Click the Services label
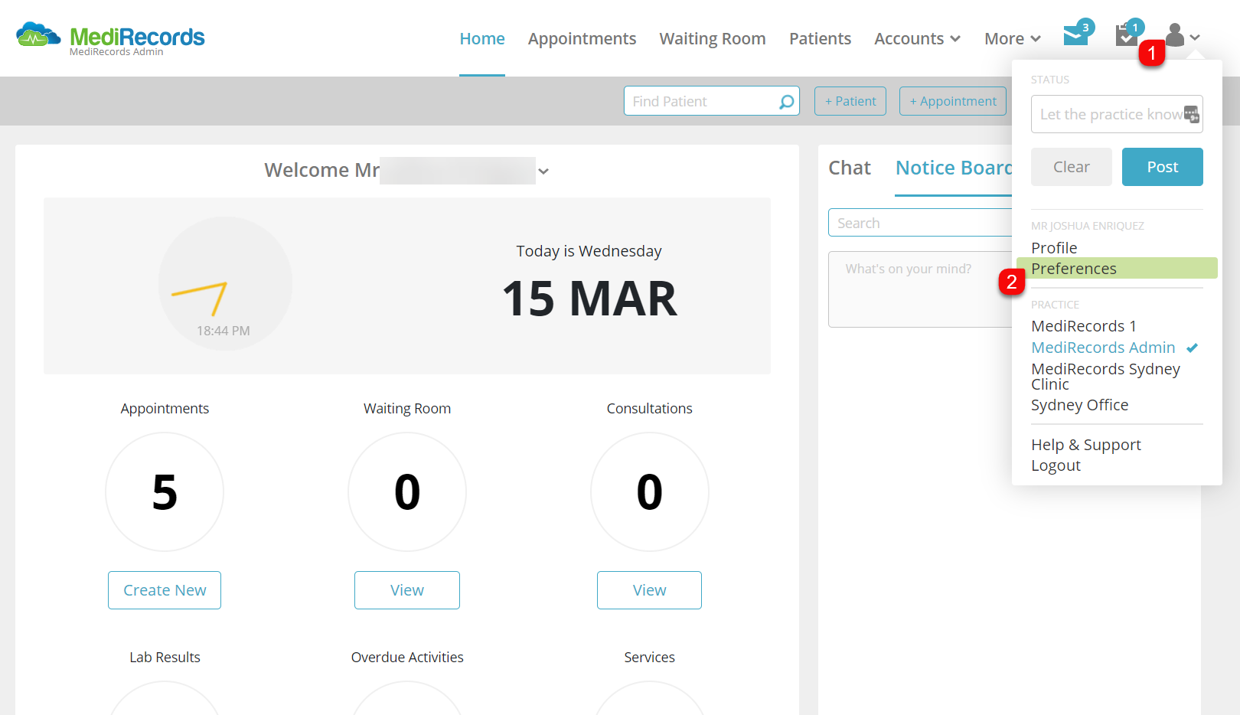 (x=649, y=658)
